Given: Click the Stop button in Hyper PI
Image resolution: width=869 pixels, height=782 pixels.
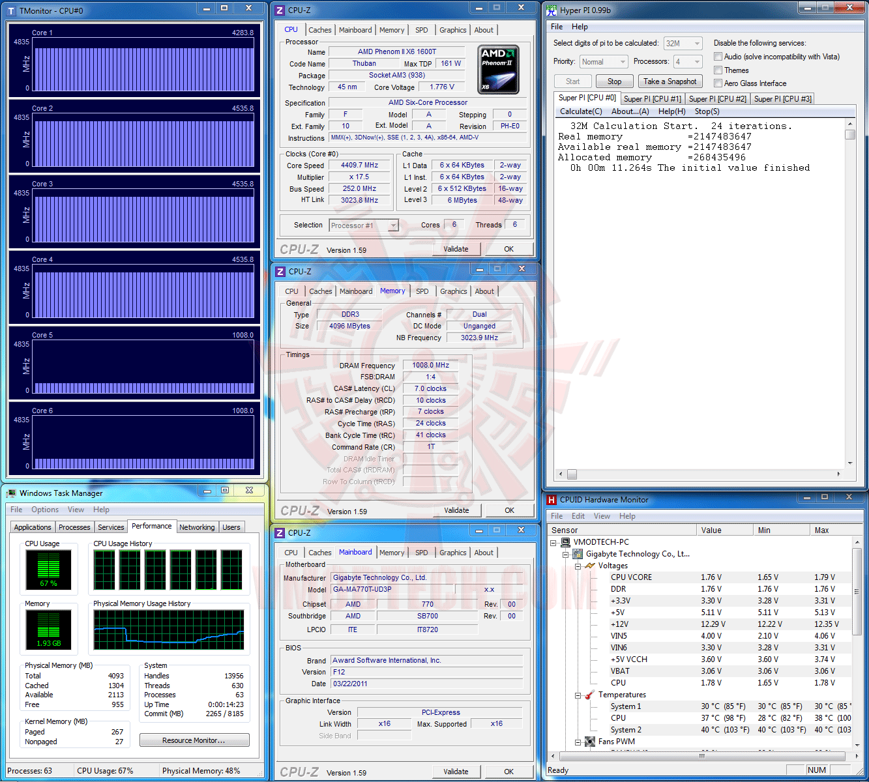Looking at the screenshot, I should click(x=615, y=81).
